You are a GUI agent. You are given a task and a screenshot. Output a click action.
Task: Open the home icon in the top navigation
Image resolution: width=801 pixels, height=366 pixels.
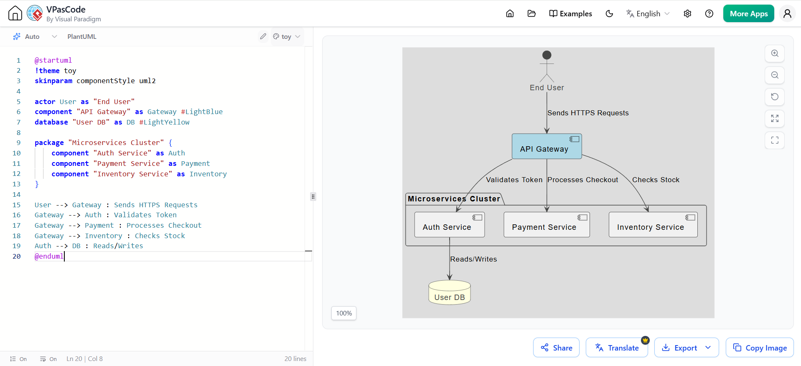pos(510,14)
